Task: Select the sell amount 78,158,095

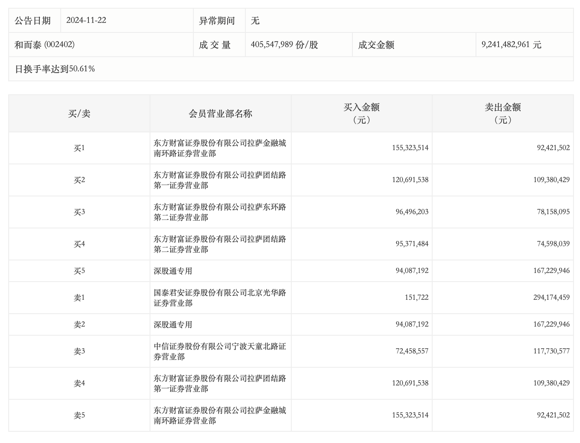Action: tap(553, 212)
